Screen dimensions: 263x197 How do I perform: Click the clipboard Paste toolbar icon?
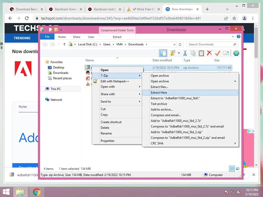201,53
